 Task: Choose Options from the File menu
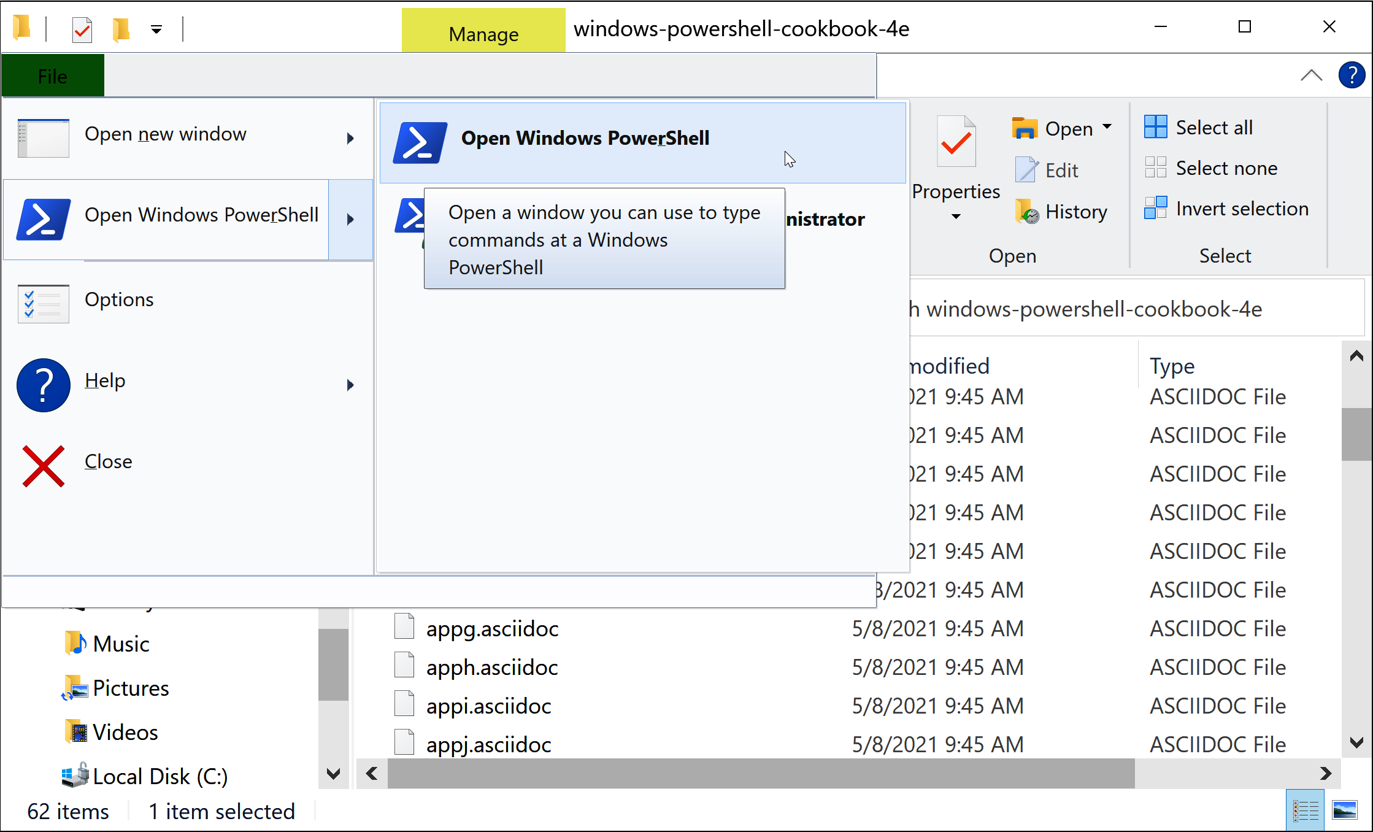coord(119,300)
